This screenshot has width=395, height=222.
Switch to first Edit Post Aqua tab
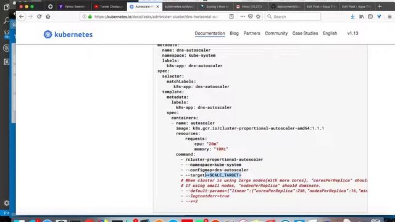coord(321,7)
